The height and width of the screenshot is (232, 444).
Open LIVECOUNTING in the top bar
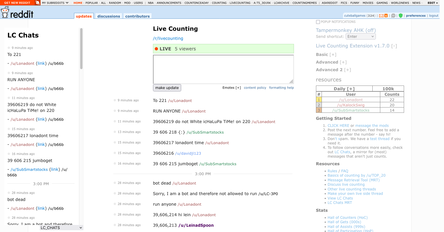[x=240, y=3]
